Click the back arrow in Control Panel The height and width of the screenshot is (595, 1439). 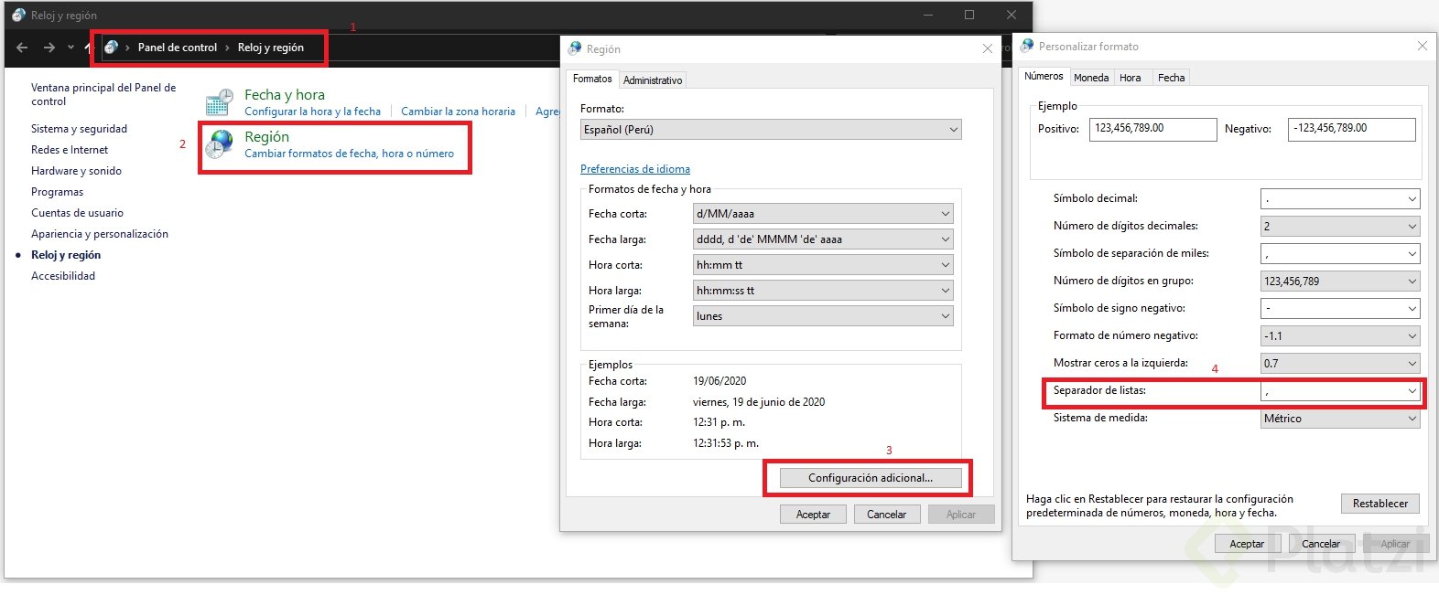(22, 48)
